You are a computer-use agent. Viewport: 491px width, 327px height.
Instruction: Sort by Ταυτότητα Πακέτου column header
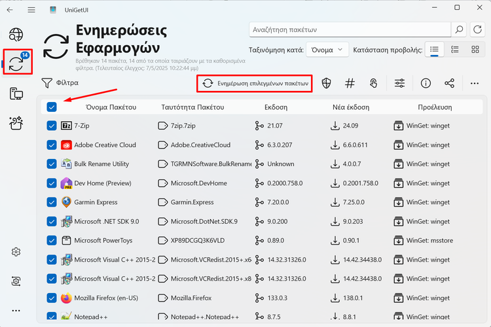click(x=192, y=107)
